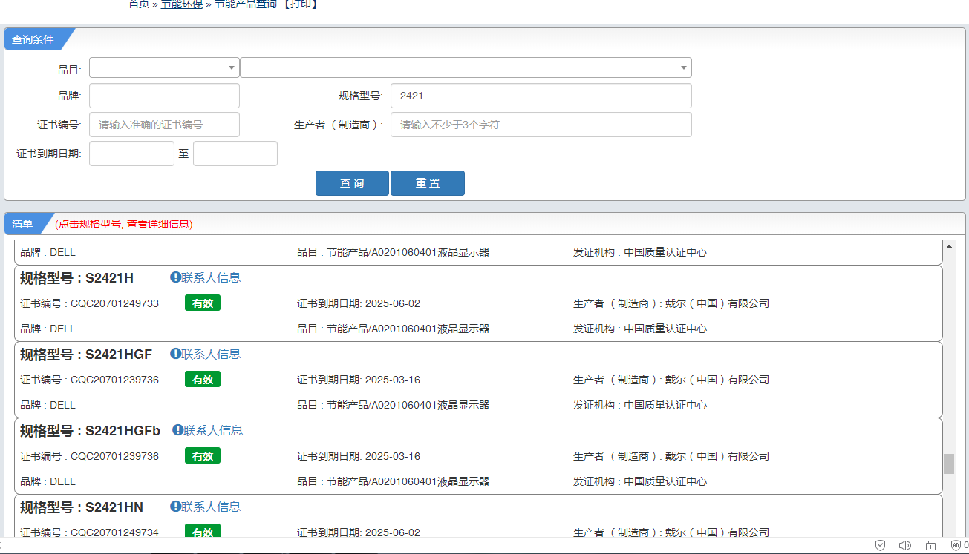Open the first 品目 category dropdown

coord(164,67)
